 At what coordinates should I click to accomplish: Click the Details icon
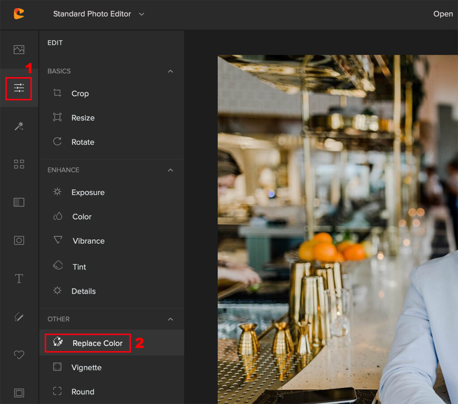(x=57, y=290)
